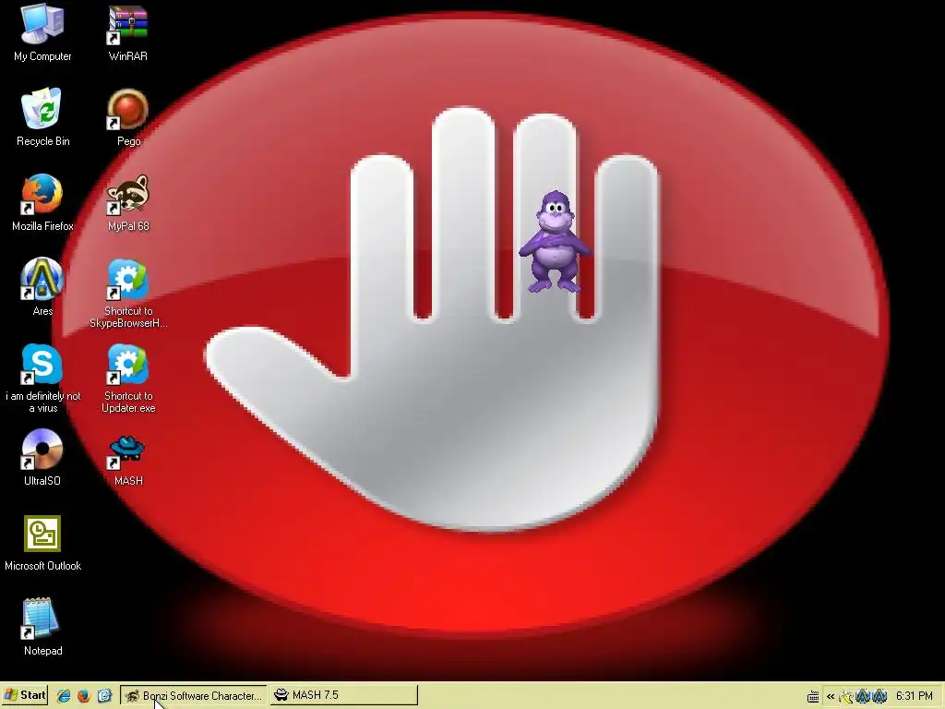
Task: Select 'i am definitely not a virus' icon
Action: (x=42, y=379)
